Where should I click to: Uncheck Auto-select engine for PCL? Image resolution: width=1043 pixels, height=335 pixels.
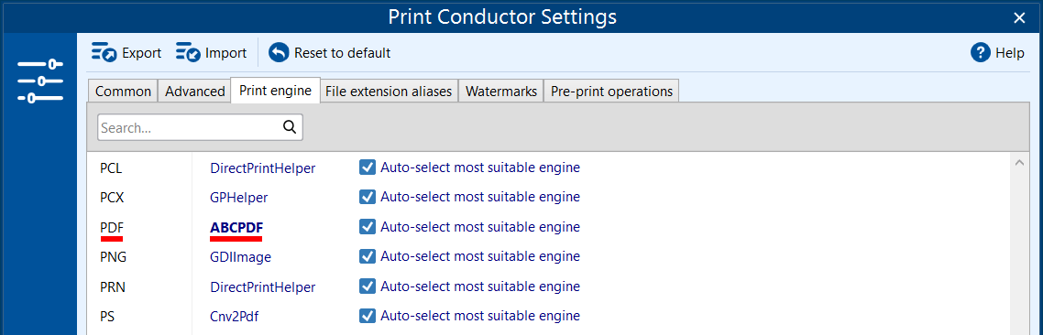pyautogui.click(x=368, y=167)
